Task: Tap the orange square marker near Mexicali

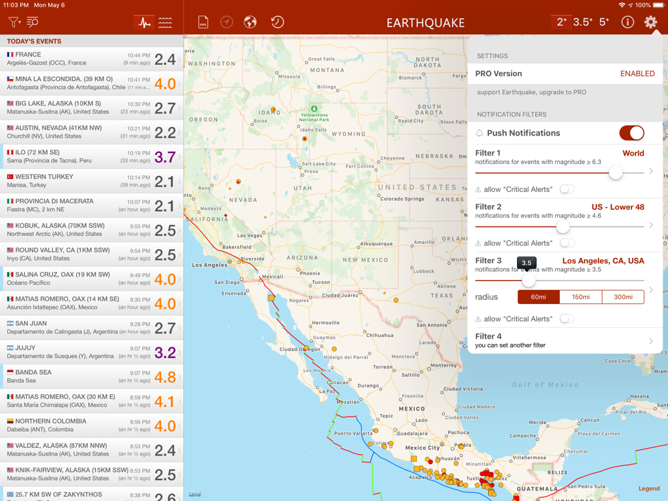Action: (x=271, y=298)
